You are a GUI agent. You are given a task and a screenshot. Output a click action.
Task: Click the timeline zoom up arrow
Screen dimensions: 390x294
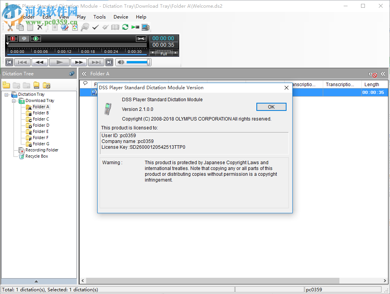pyautogui.click(x=175, y=53)
